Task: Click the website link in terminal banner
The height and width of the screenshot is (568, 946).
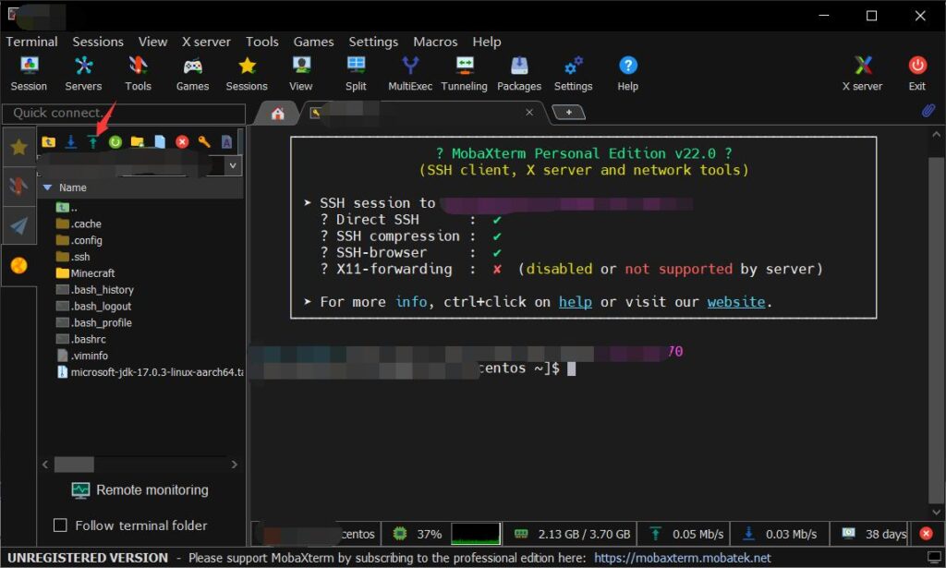Action: 736,301
